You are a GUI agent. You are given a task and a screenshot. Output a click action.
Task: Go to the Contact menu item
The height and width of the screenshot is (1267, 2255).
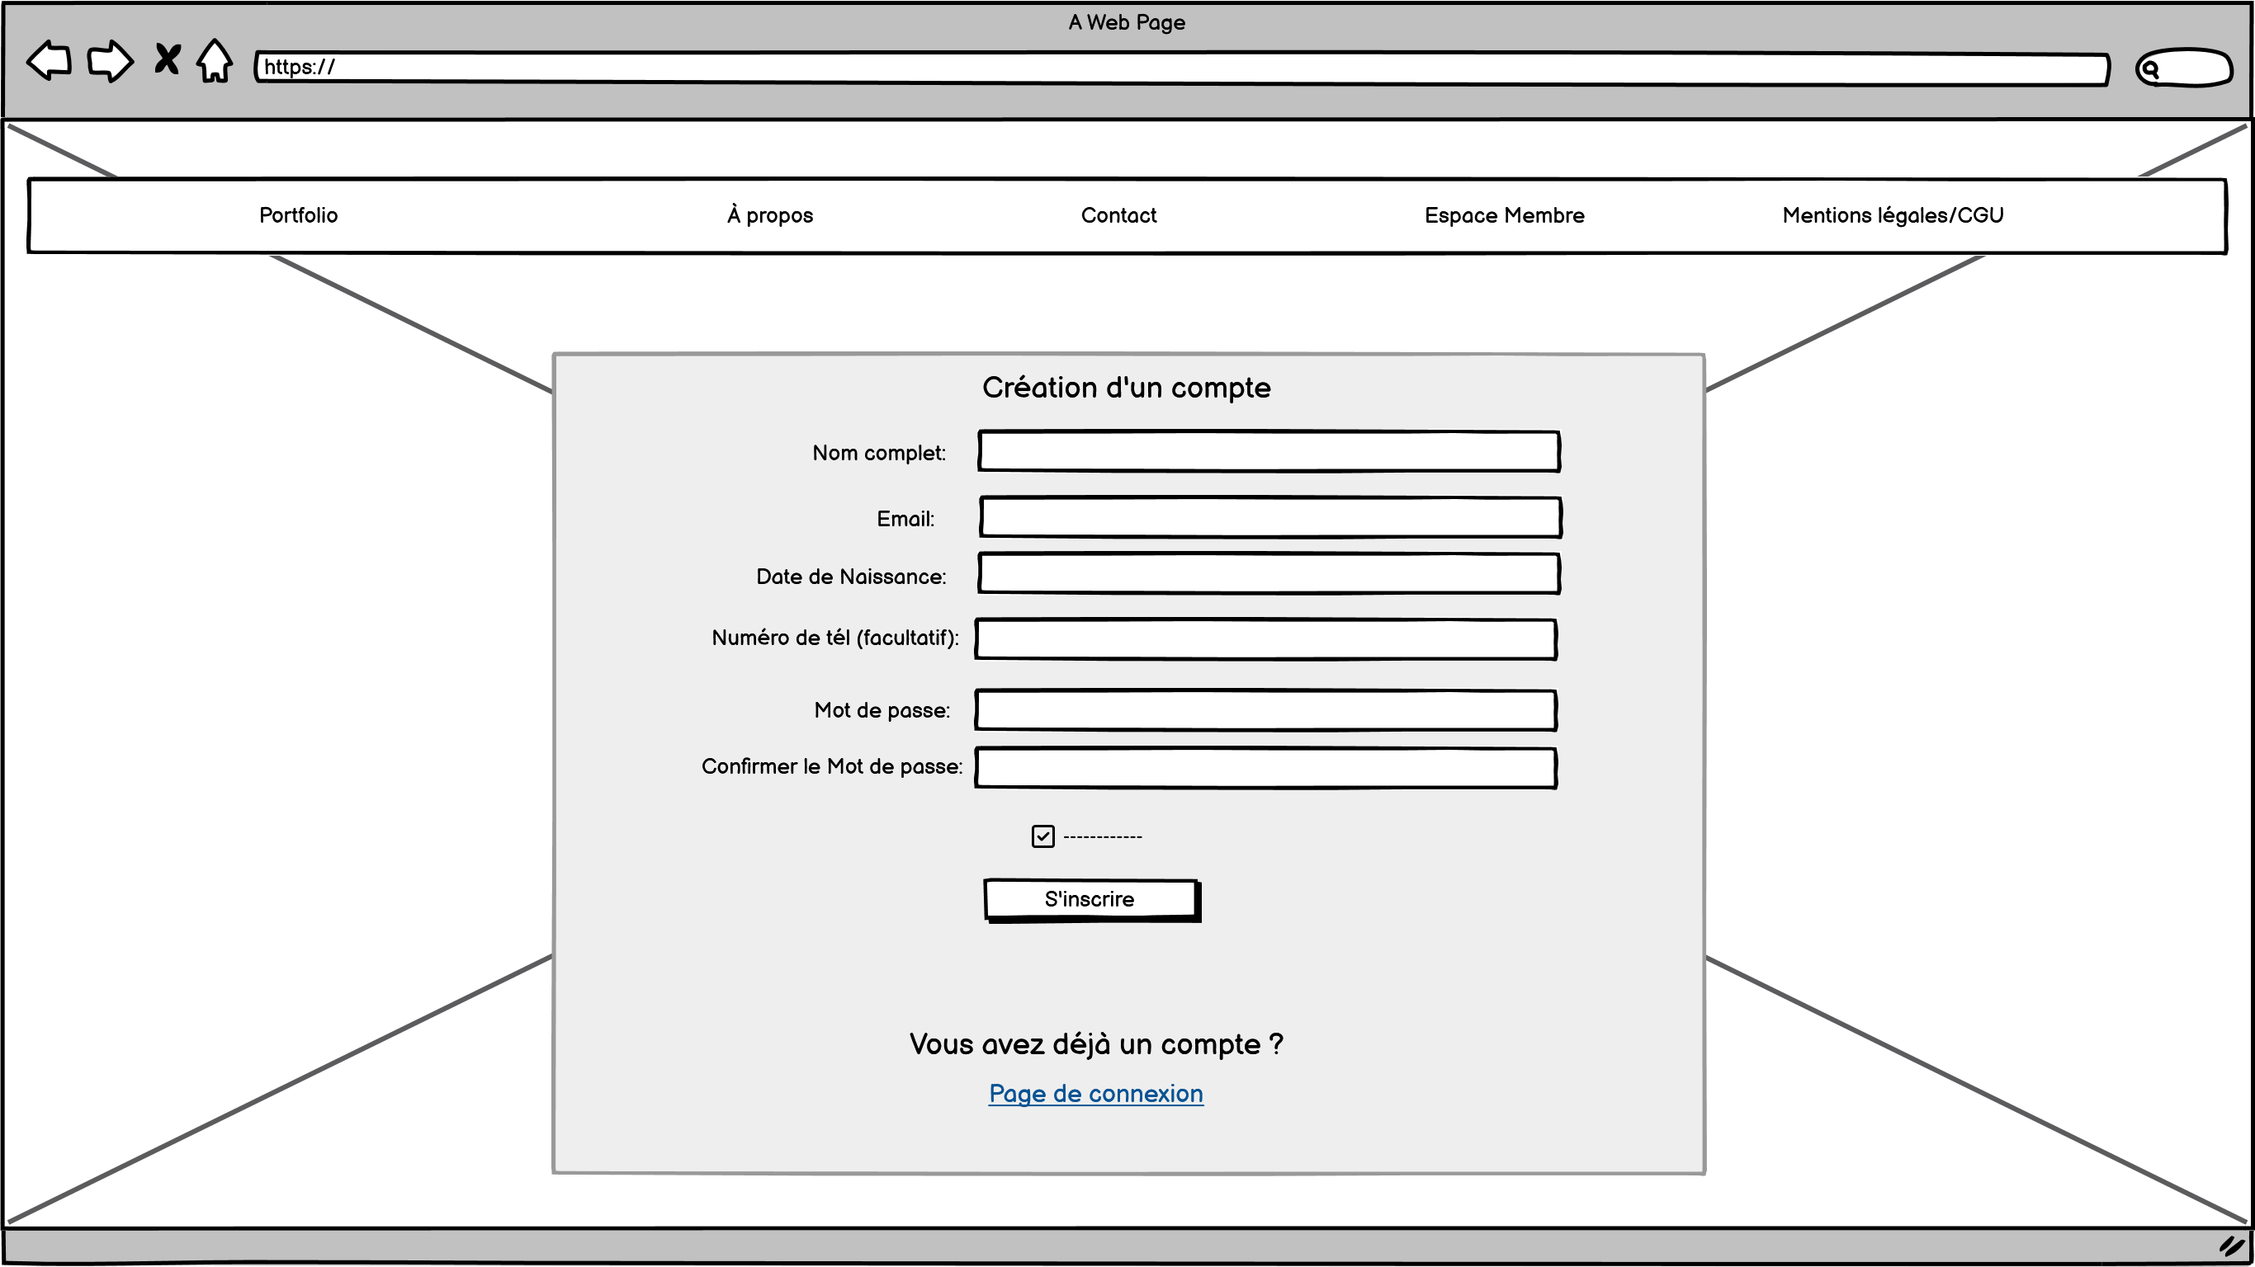(x=1118, y=215)
